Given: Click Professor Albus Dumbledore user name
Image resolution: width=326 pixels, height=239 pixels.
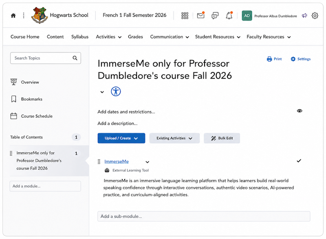Looking at the screenshot, I should click(275, 16).
